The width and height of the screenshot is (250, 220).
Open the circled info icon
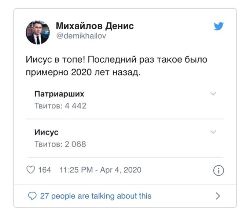[x=218, y=171]
